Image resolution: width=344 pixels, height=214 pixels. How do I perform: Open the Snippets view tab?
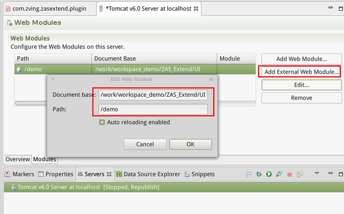coord(200,174)
